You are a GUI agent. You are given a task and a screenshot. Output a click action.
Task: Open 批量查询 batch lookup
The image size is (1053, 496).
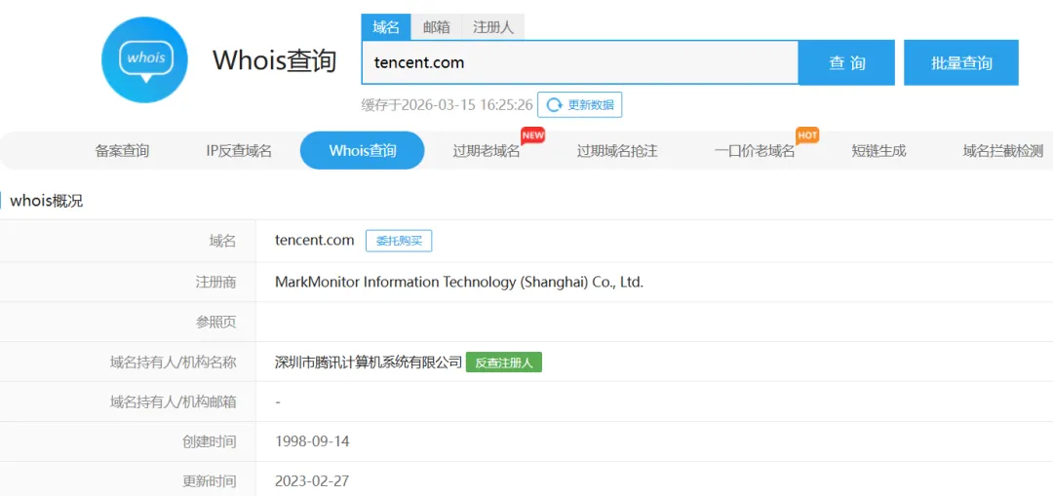[x=961, y=63]
